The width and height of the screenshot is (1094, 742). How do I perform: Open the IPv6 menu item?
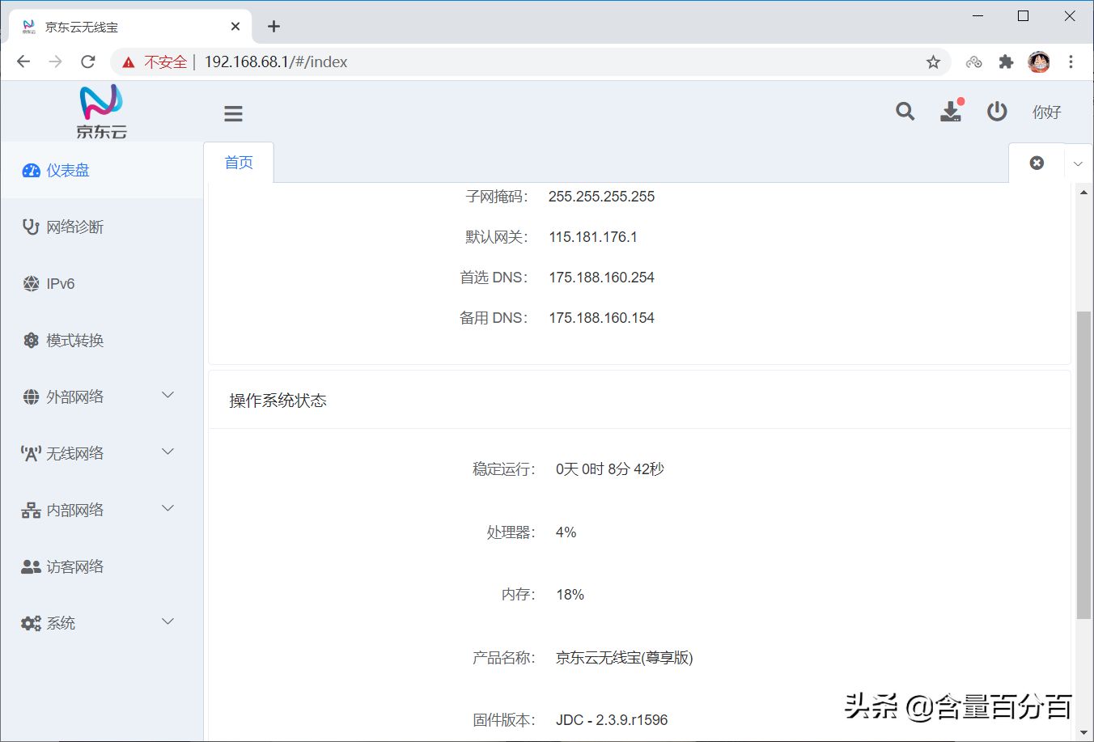[x=101, y=284]
